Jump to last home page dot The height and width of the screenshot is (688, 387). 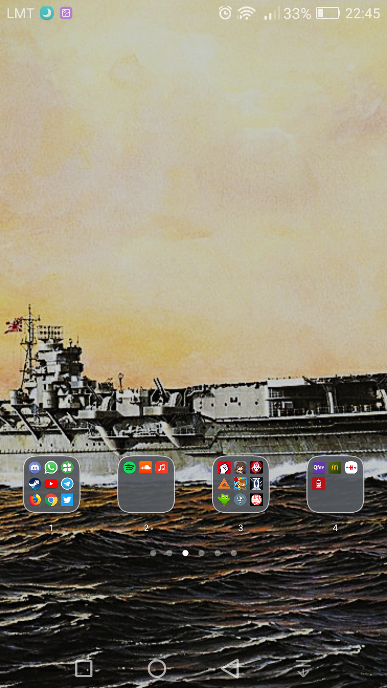coord(234,553)
